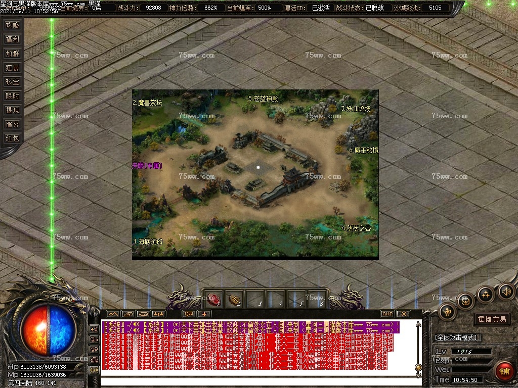The width and height of the screenshot is (518, 388).
Task: Toggle the speaker channel filter beside chat
Action: click(94, 329)
